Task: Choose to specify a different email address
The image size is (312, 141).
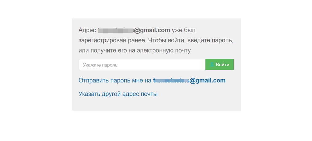Action: (x=118, y=94)
